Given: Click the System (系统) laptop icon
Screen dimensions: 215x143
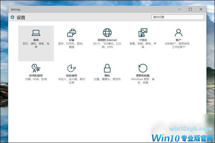Looking at the screenshot, I should click(36, 33).
